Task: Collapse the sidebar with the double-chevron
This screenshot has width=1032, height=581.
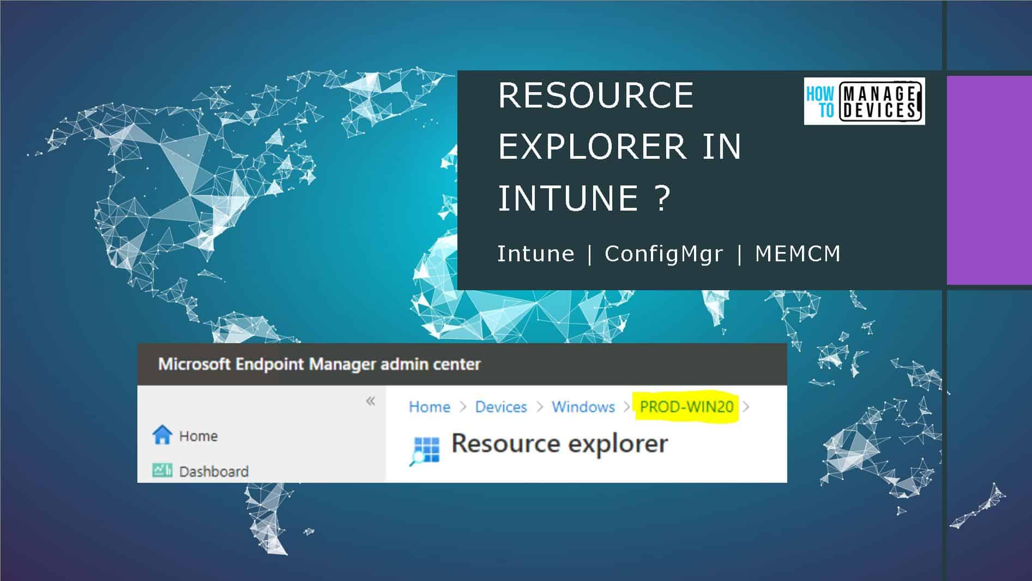Action: (371, 402)
